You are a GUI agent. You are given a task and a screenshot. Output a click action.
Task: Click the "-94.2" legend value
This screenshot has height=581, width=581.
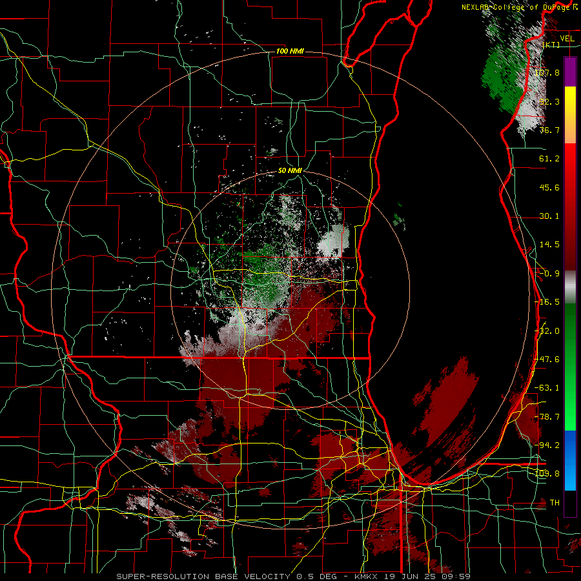pyautogui.click(x=547, y=445)
